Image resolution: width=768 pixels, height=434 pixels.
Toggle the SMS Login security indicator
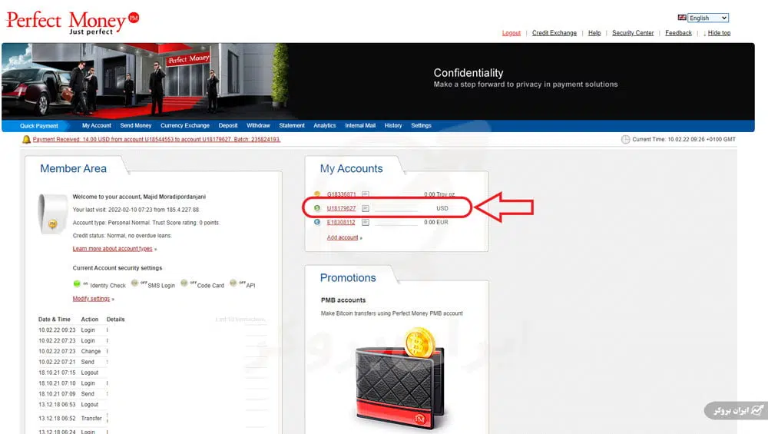click(135, 284)
